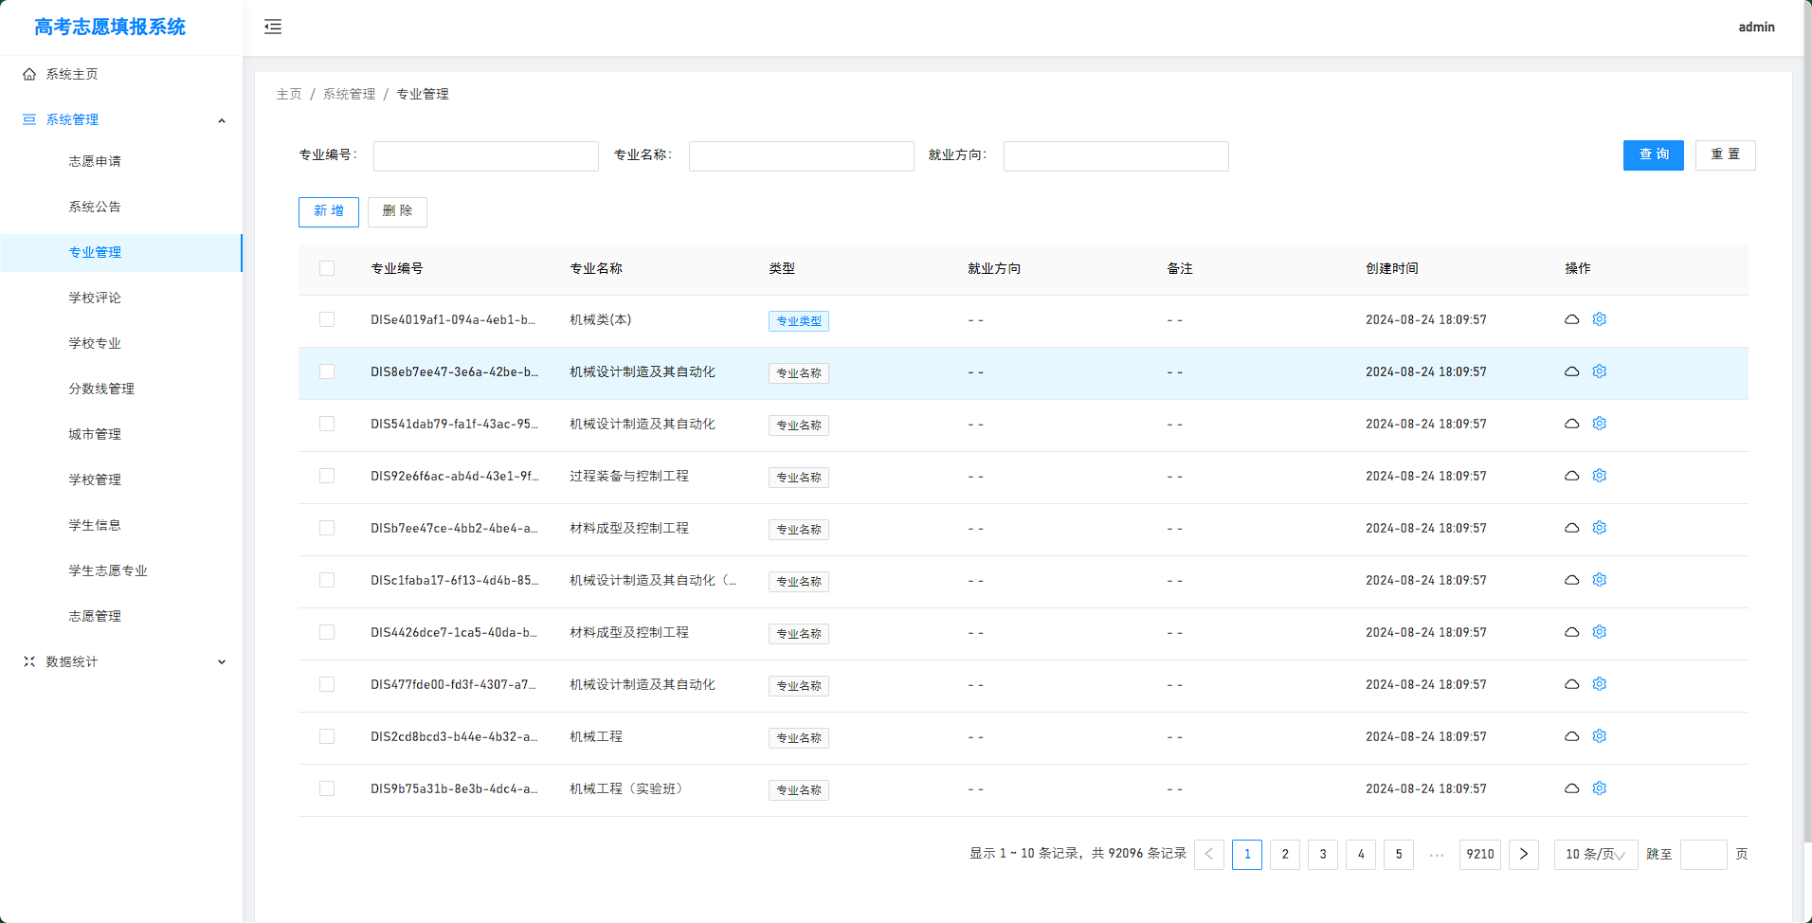Check the box for DIS4426dce7 row
Screen dimensions: 1812x923
pyautogui.click(x=327, y=632)
